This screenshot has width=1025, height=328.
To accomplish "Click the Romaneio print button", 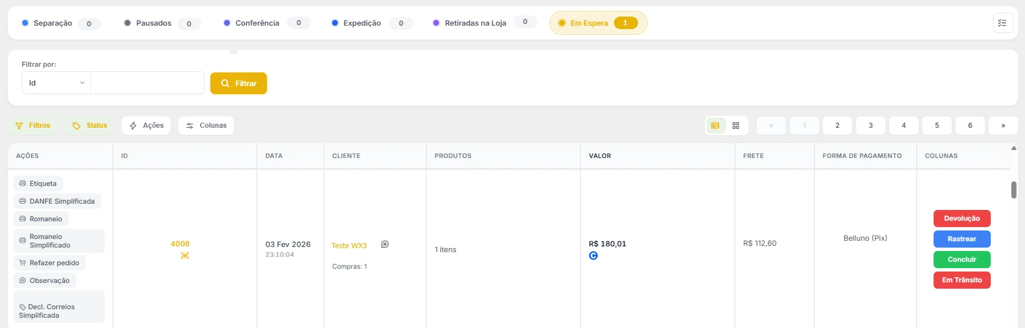I will [x=41, y=219].
